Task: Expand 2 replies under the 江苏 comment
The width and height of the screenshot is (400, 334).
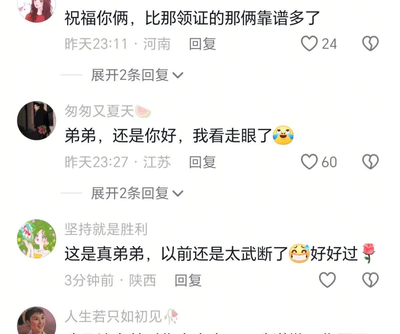Action: coord(137,193)
